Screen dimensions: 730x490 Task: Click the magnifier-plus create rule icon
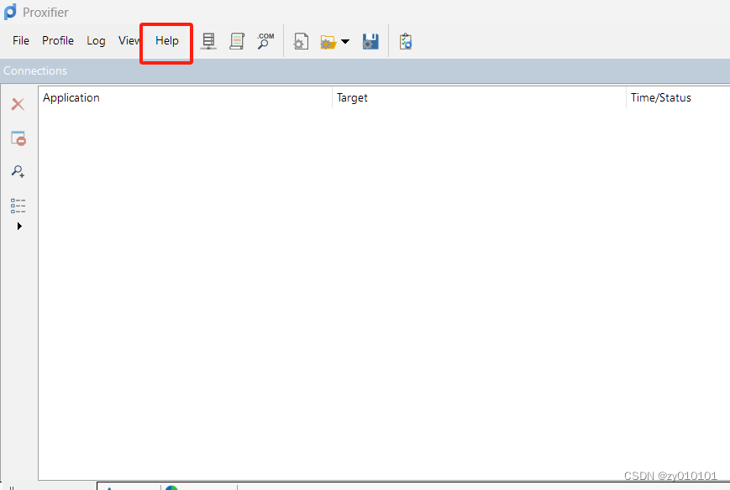[x=18, y=171]
